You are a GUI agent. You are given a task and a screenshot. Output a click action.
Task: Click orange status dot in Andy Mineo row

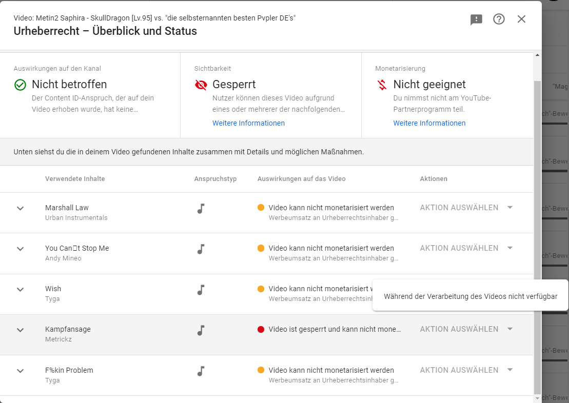click(261, 248)
